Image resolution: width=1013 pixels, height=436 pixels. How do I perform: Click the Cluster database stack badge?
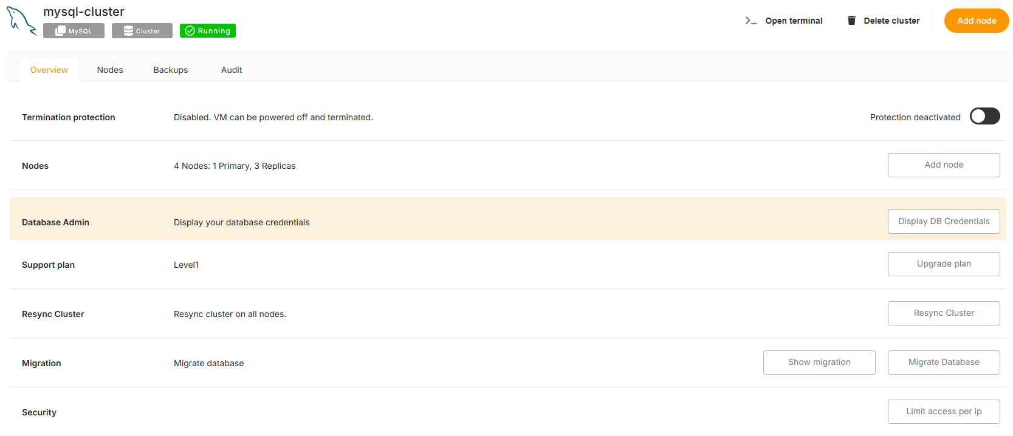point(142,31)
